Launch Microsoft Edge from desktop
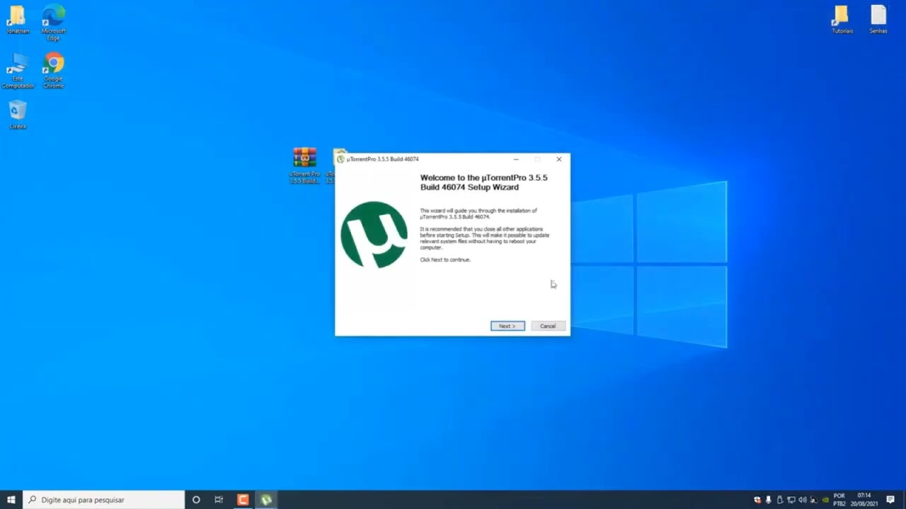The height and width of the screenshot is (509, 906). pyautogui.click(x=53, y=22)
